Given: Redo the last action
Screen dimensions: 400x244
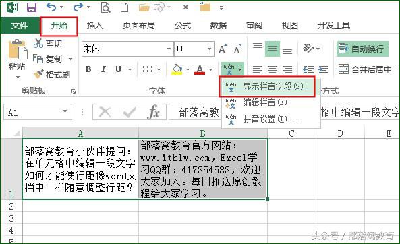Looking at the screenshot, I should point(78,7).
